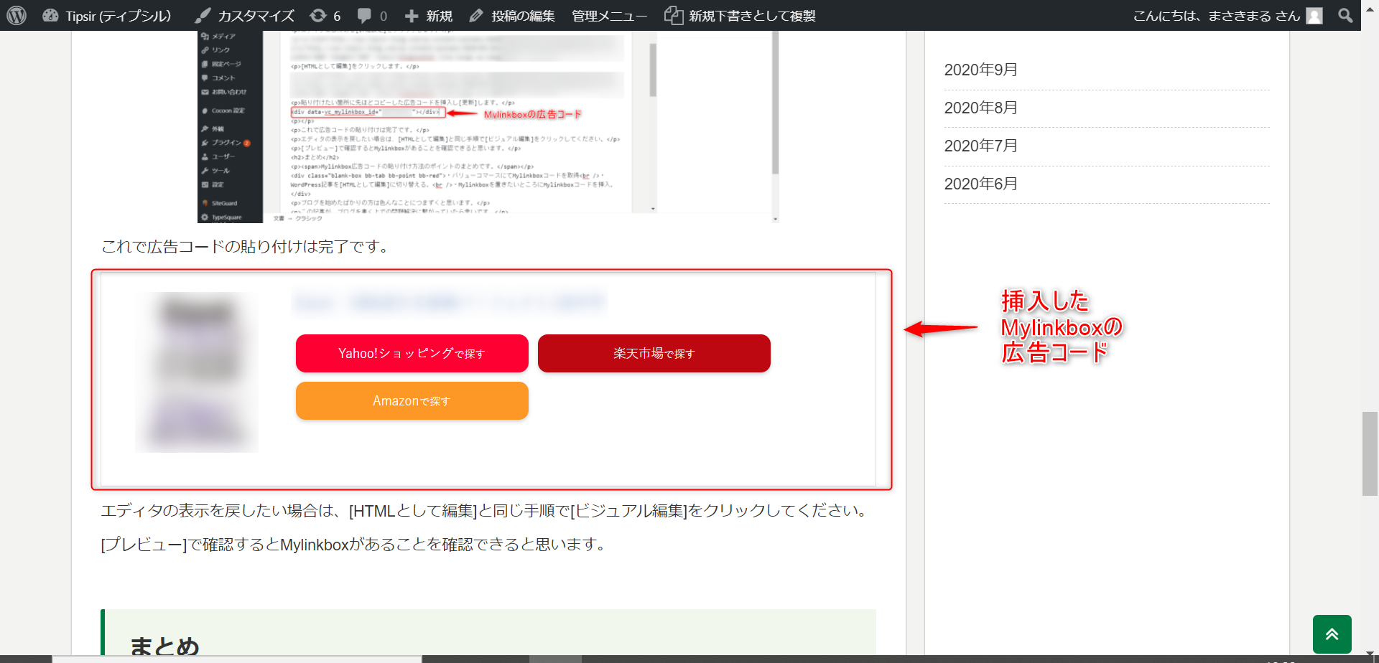1379x663 pixels.
Task: Click the customize paintbrush icon
Action: click(x=203, y=15)
